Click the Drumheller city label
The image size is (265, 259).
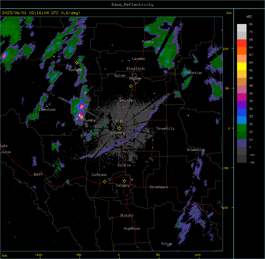pos(196,150)
